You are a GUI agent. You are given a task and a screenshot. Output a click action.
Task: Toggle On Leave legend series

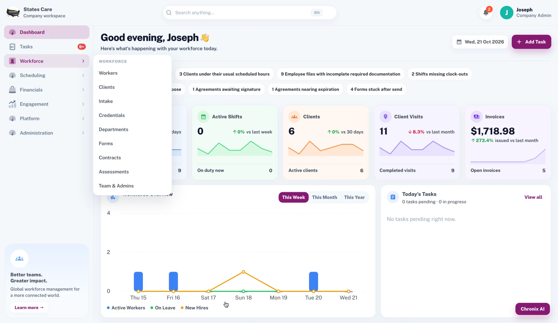[163, 308]
